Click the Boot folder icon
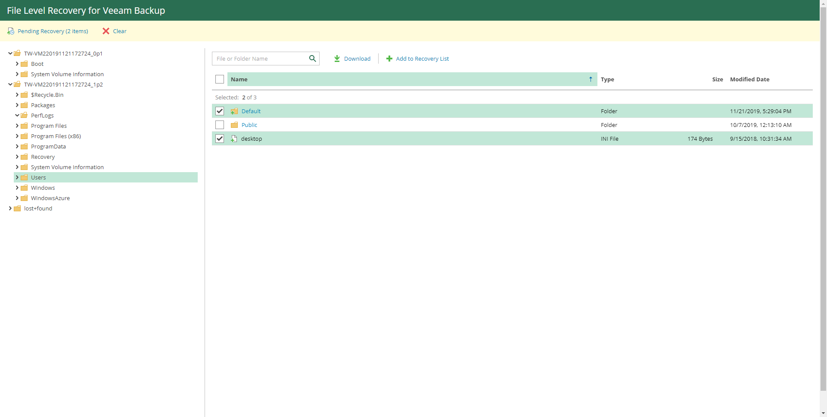Screen dimensions: 827x417 point(24,64)
